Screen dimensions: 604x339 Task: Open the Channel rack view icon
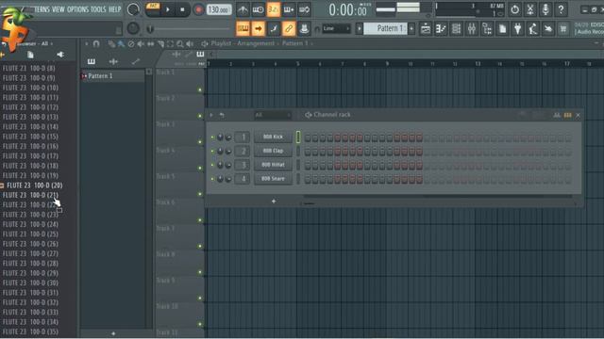pyautogui.click(x=456, y=28)
